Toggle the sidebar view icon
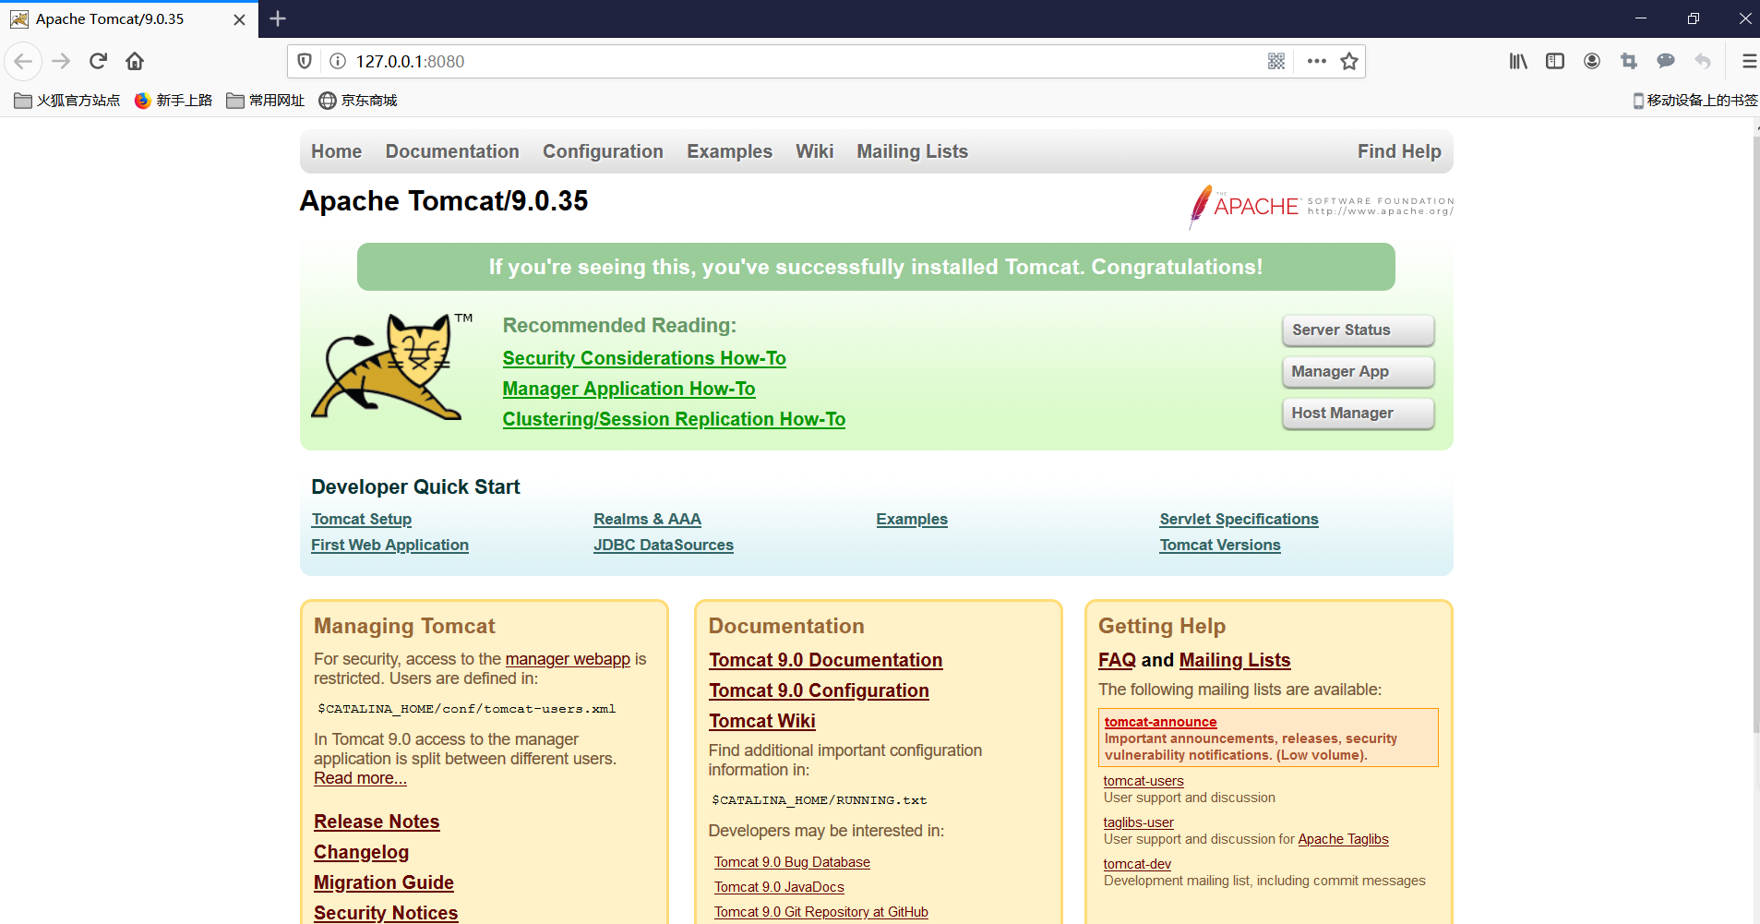The width and height of the screenshot is (1760, 924). (1555, 61)
